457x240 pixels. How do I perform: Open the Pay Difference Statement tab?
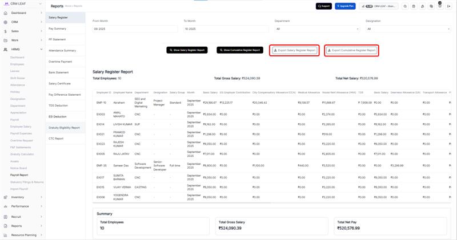(65, 95)
